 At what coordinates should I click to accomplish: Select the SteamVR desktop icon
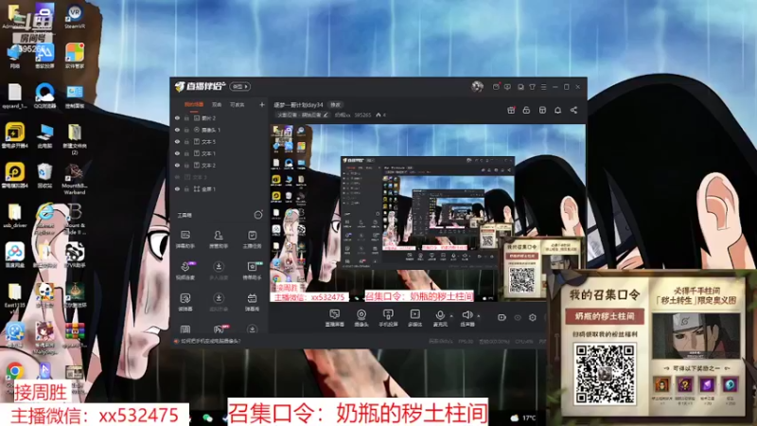[x=75, y=16]
